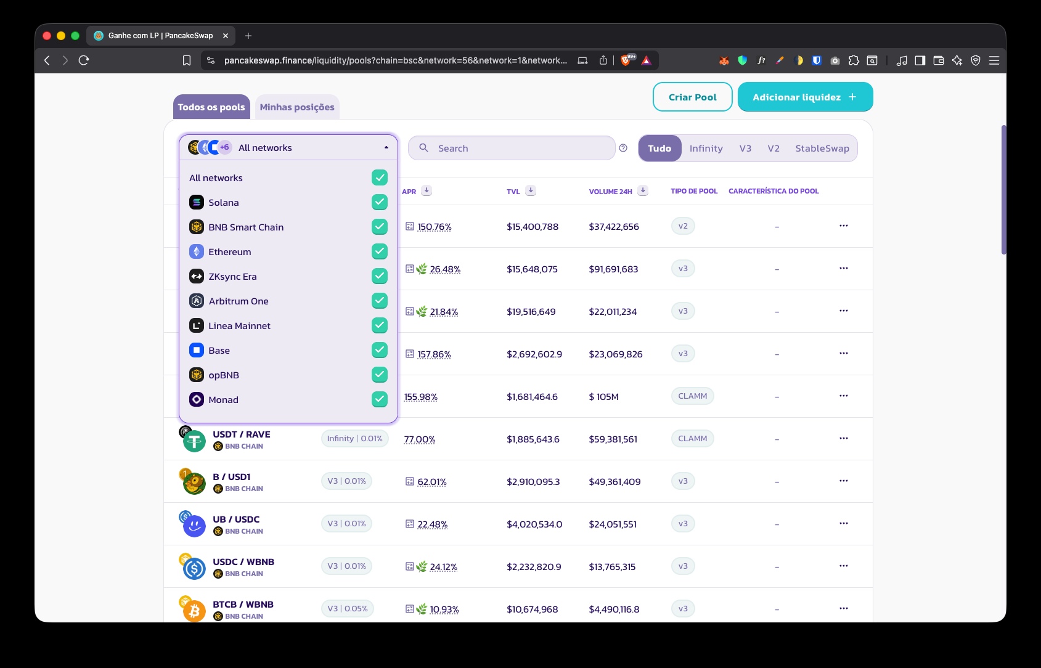The width and height of the screenshot is (1041, 668).
Task: Select the StableSwap pool filter
Action: (822, 149)
